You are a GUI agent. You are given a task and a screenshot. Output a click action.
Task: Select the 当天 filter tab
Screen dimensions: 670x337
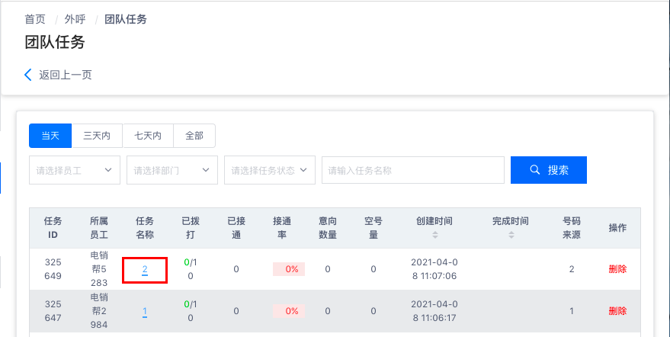(50, 136)
